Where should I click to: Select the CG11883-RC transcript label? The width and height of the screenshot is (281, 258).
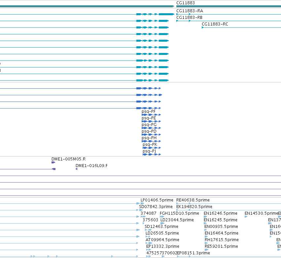click(x=215, y=24)
